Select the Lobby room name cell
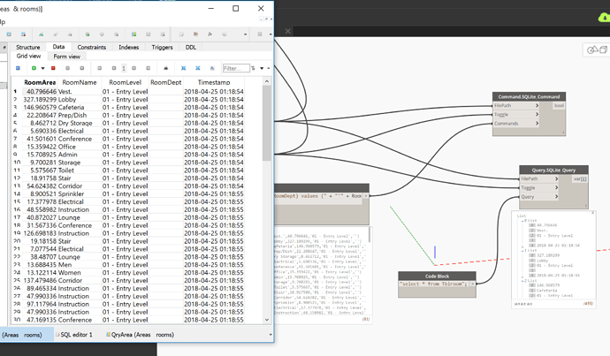Screen dimensions: 610x356 [80, 100]
